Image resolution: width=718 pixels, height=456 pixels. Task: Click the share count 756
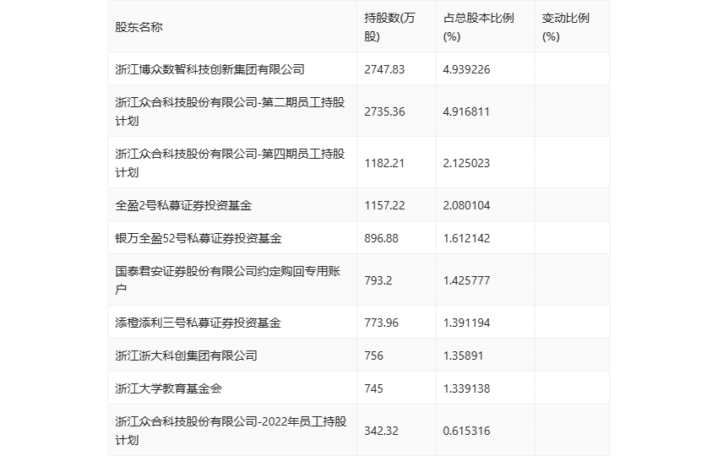coord(373,356)
